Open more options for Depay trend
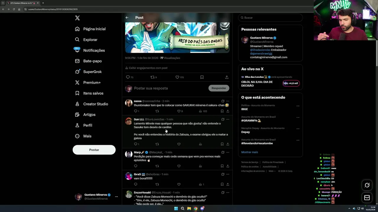Image resolution: width=378 pixels, height=212 pixels. [298, 129]
